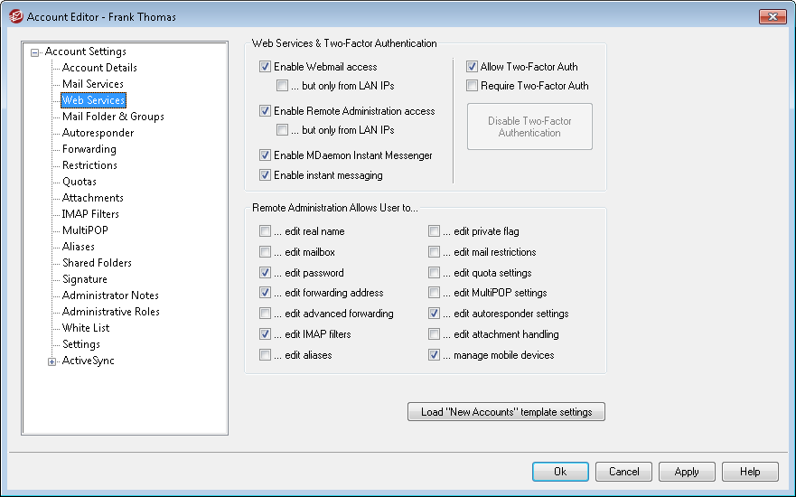Screen dimensions: 796x497
Task: Go to Autoresponder settings page
Action: coord(98,133)
